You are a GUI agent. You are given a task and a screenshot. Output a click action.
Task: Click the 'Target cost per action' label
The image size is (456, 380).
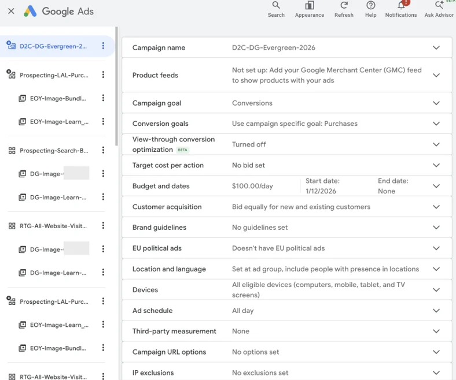click(x=168, y=165)
